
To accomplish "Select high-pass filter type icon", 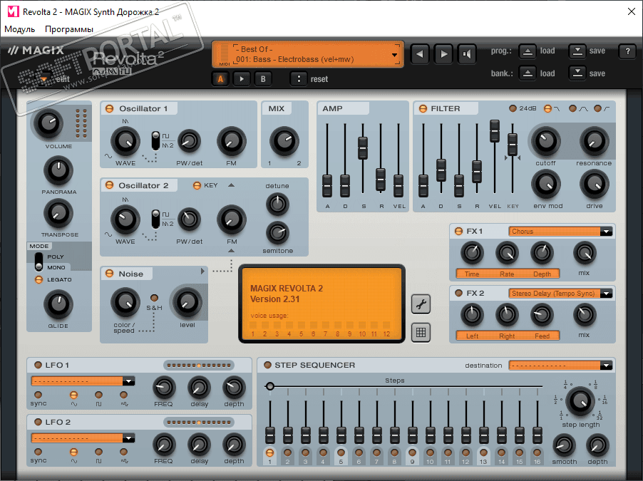I will pos(597,108).
